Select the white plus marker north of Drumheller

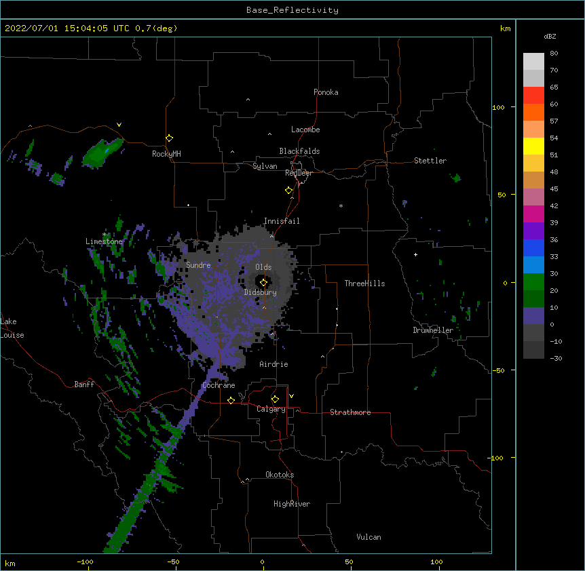[415, 254]
